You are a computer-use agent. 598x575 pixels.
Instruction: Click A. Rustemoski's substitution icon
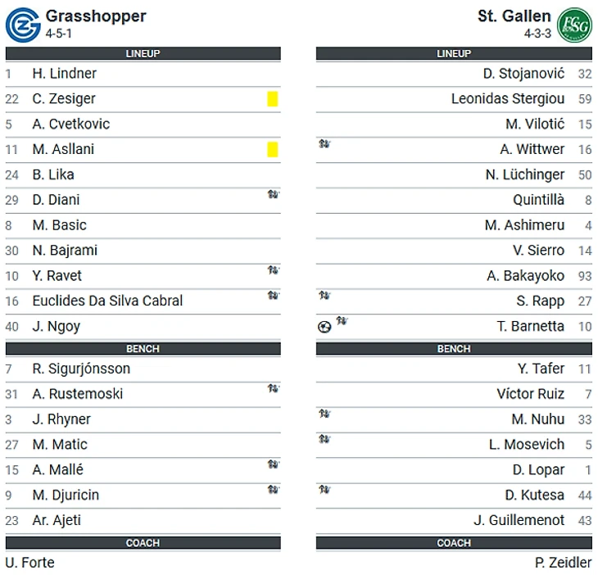(x=273, y=389)
